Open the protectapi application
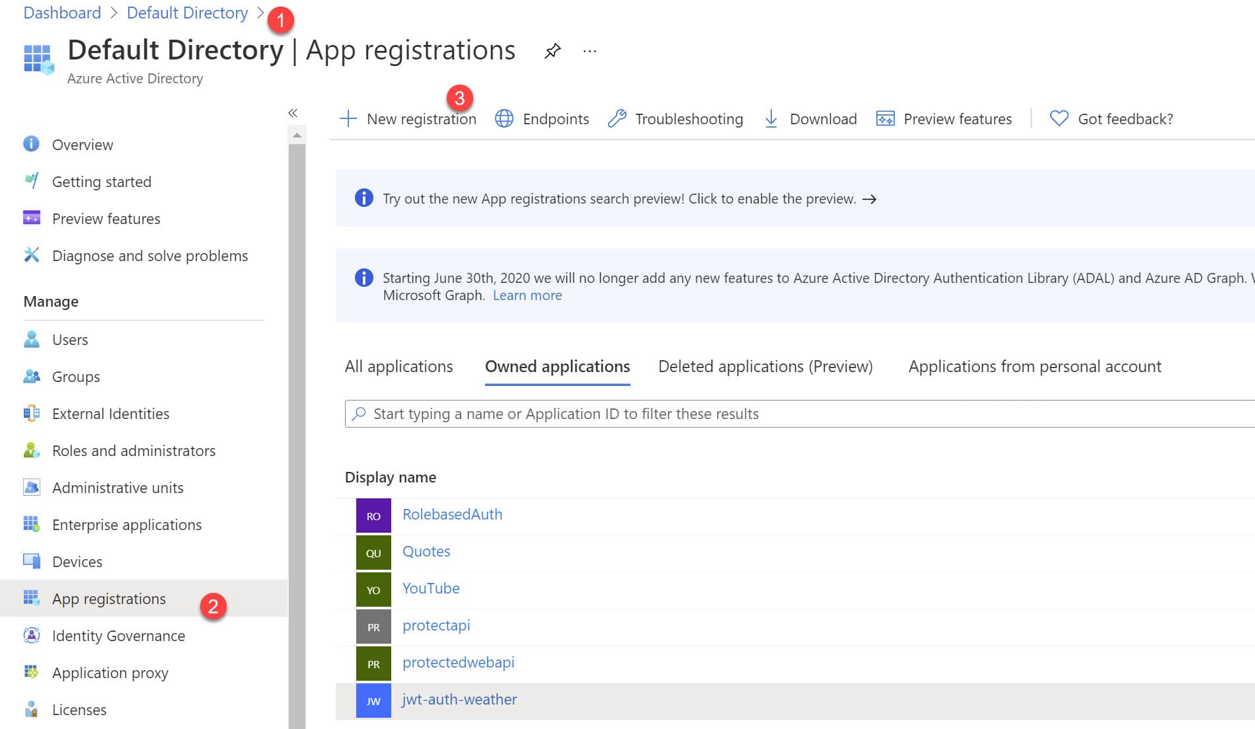1255x729 pixels. (x=436, y=625)
